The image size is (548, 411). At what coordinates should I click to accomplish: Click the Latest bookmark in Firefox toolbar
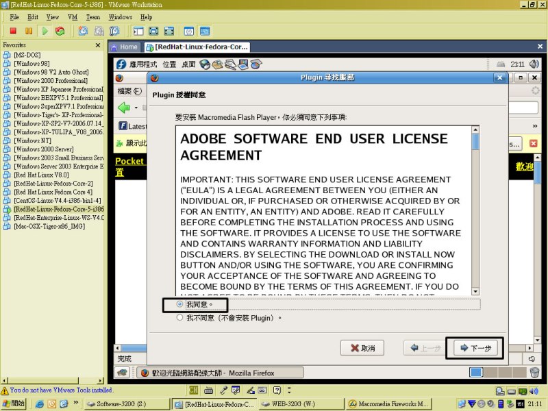132,126
